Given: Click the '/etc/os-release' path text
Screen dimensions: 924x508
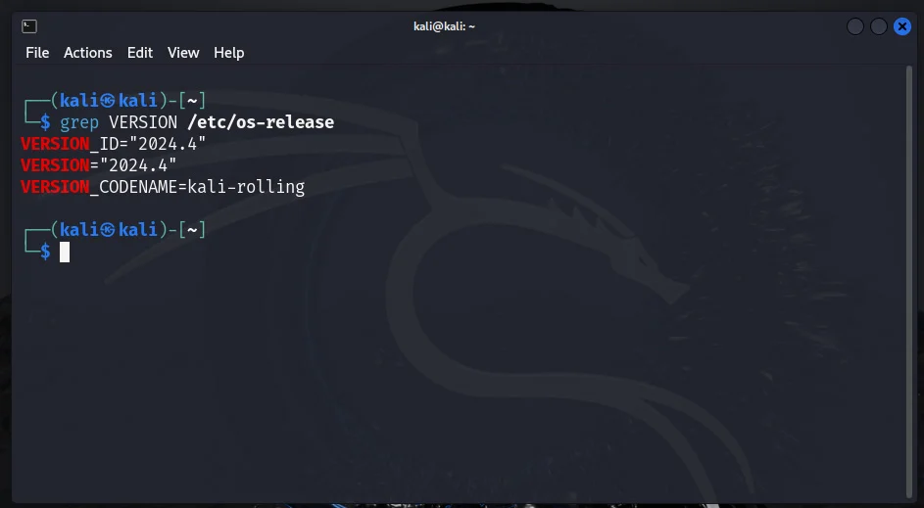Looking at the screenshot, I should click(x=261, y=121).
